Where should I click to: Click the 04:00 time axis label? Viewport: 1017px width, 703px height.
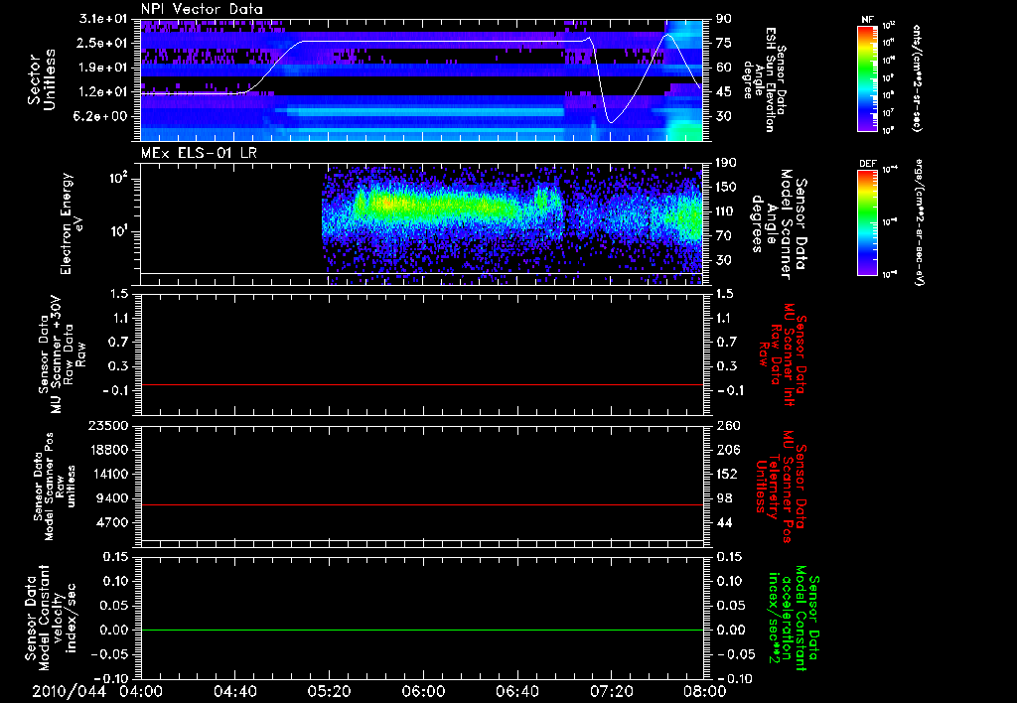click(141, 691)
